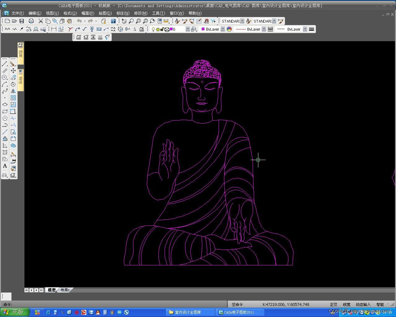396x317 pixels.
Task: Select the Move tool with four arrows
Action: click(x=13, y=71)
